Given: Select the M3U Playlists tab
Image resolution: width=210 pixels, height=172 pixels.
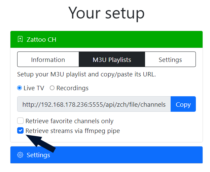Looking at the screenshot, I should point(112,59).
